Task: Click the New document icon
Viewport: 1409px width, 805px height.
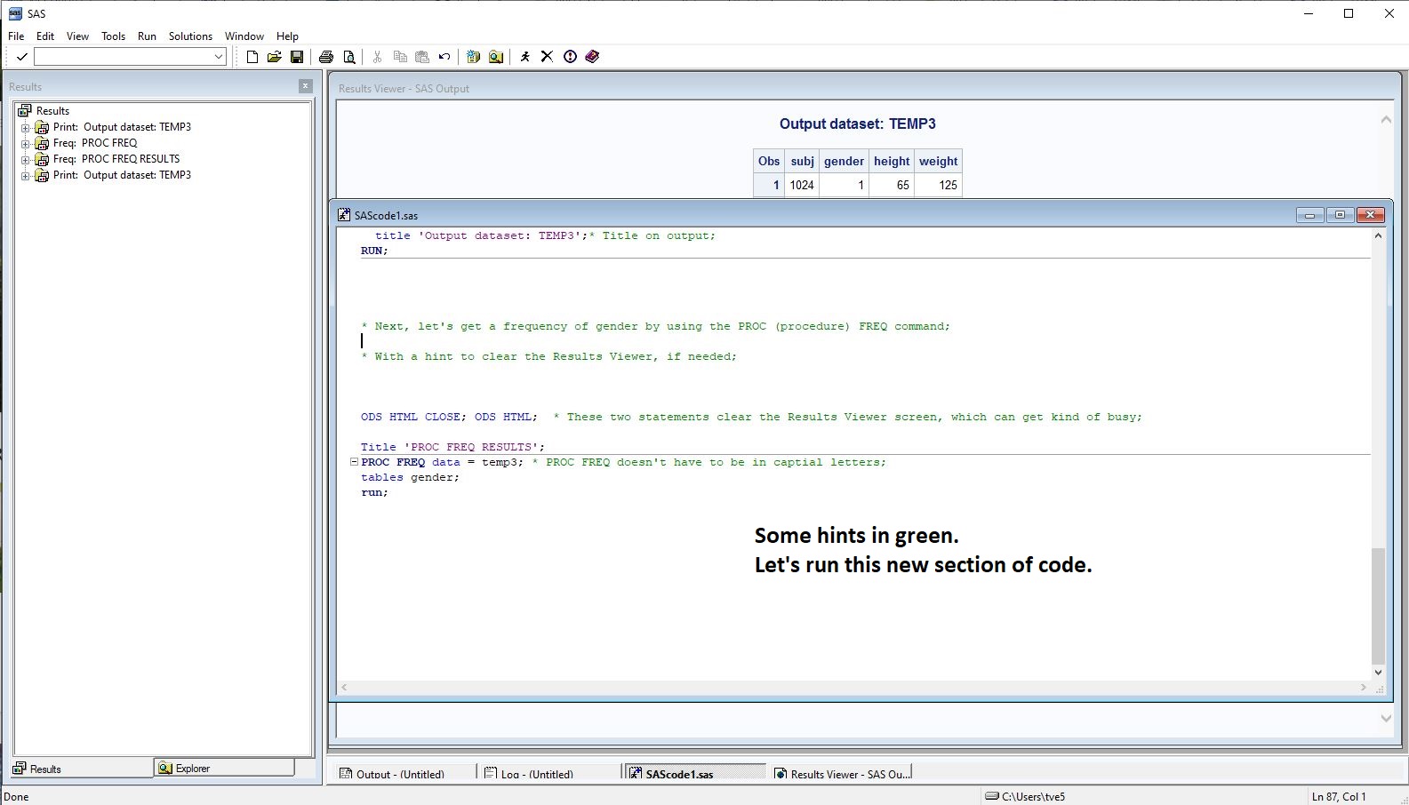Action: tap(252, 57)
